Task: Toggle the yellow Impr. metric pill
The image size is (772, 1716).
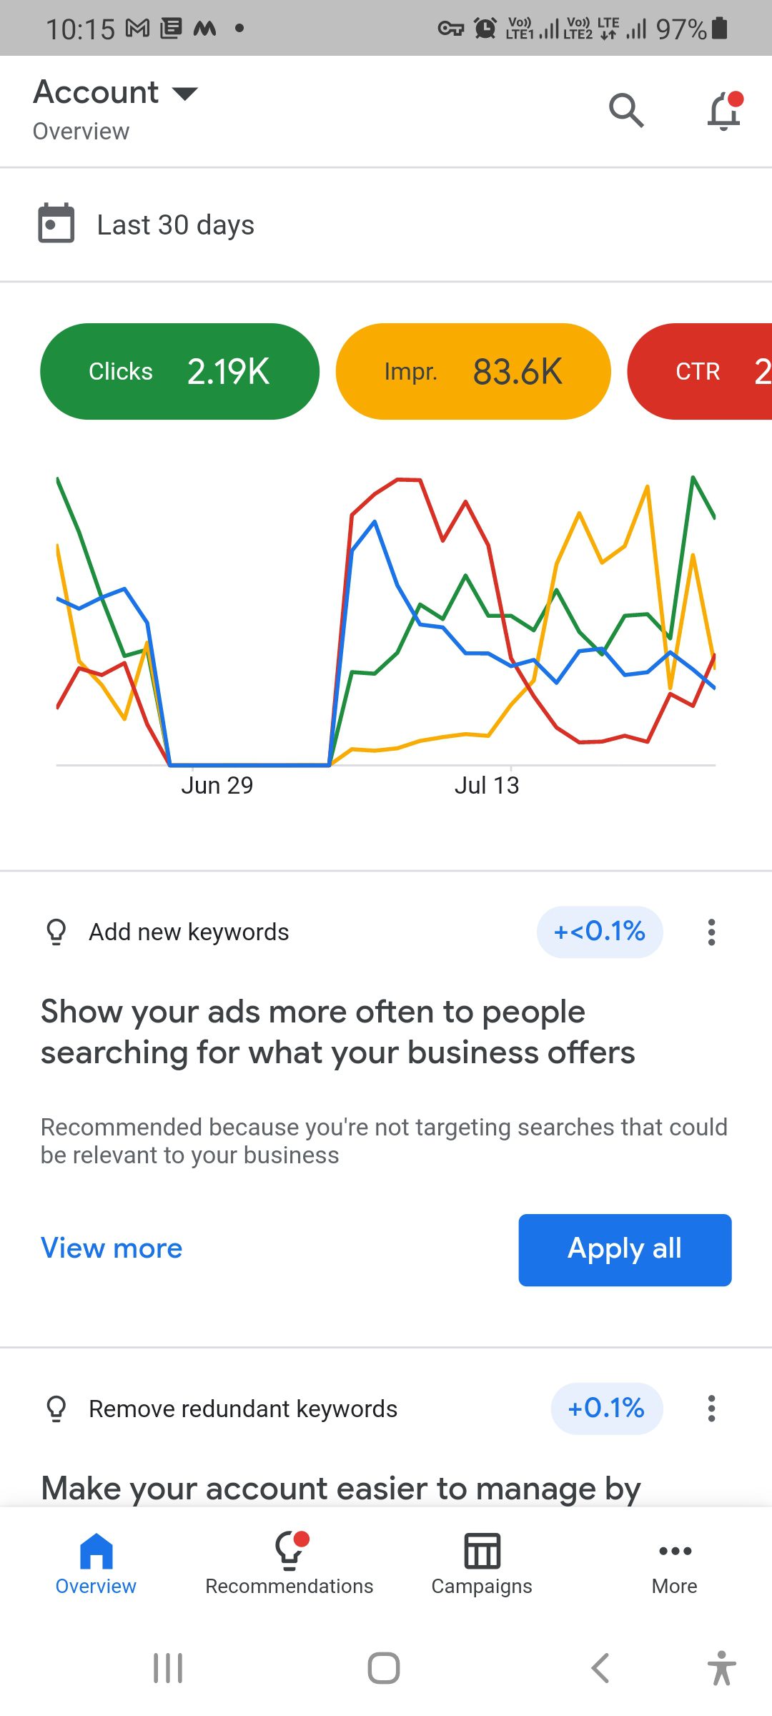Action: click(473, 371)
